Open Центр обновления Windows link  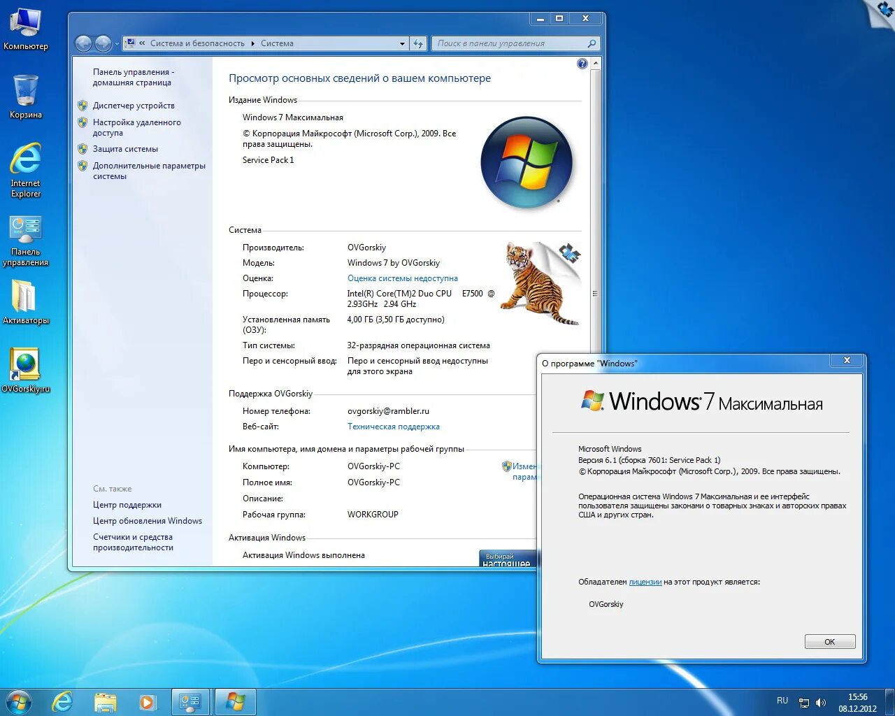click(x=148, y=521)
